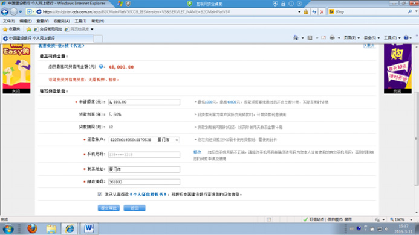Click the loan amount input field

pos(144,102)
